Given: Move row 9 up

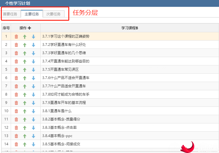Looking at the screenshot, I should (25, 103).
